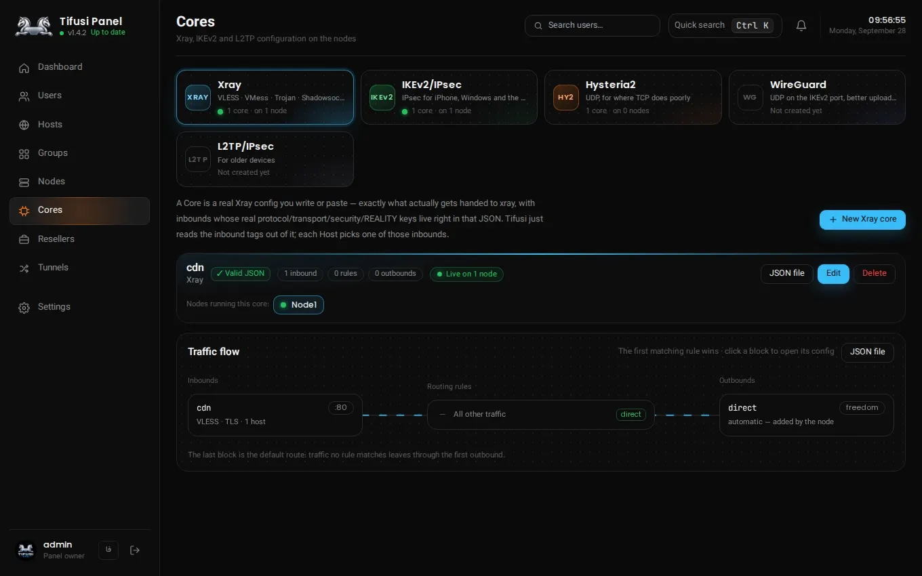Open notifications with the bell icon

pyautogui.click(x=801, y=26)
